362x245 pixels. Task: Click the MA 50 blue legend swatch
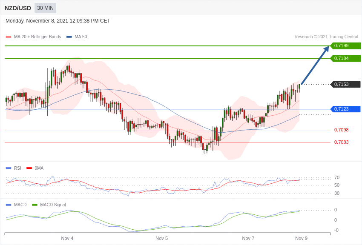point(69,37)
